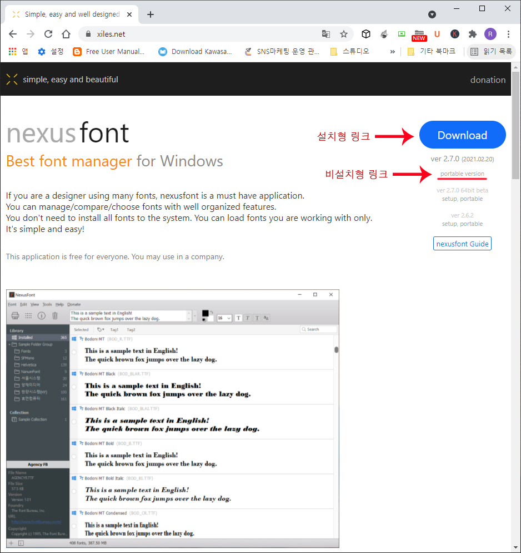Click the NexusFont app screenshot
Screen dimensions: 521x553
[x=173, y=418]
